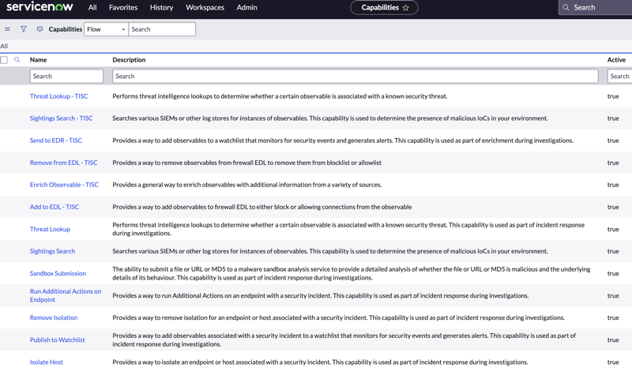Viewport: 632px width, 368px height.
Task: Click the Active value for Sandbox Submission
Action: pyautogui.click(x=613, y=273)
